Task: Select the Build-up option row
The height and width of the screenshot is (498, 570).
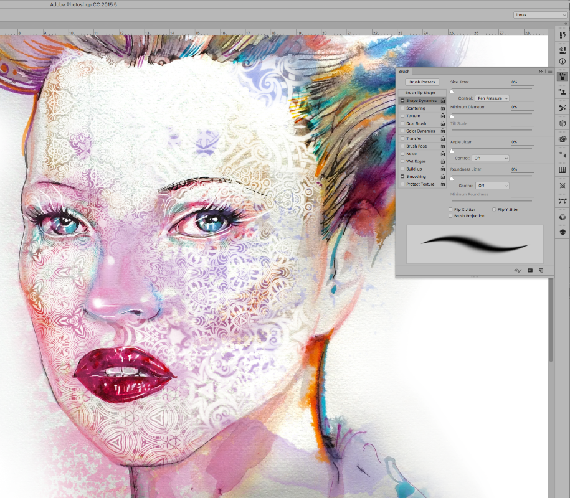Action: [x=422, y=169]
